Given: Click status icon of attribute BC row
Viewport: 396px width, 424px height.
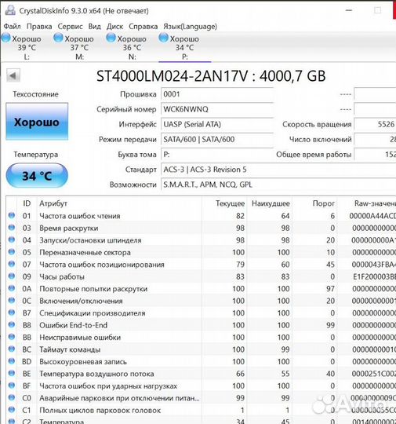Looking at the screenshot, I should 12,349.
